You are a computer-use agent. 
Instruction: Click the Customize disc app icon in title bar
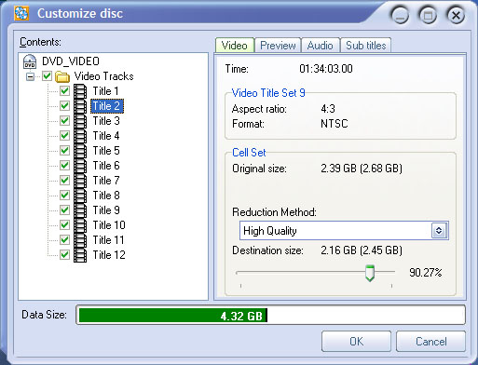[21, 13]
